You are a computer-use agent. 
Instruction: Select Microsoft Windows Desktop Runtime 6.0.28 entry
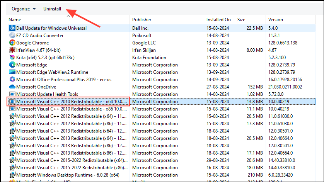(68, 175)
